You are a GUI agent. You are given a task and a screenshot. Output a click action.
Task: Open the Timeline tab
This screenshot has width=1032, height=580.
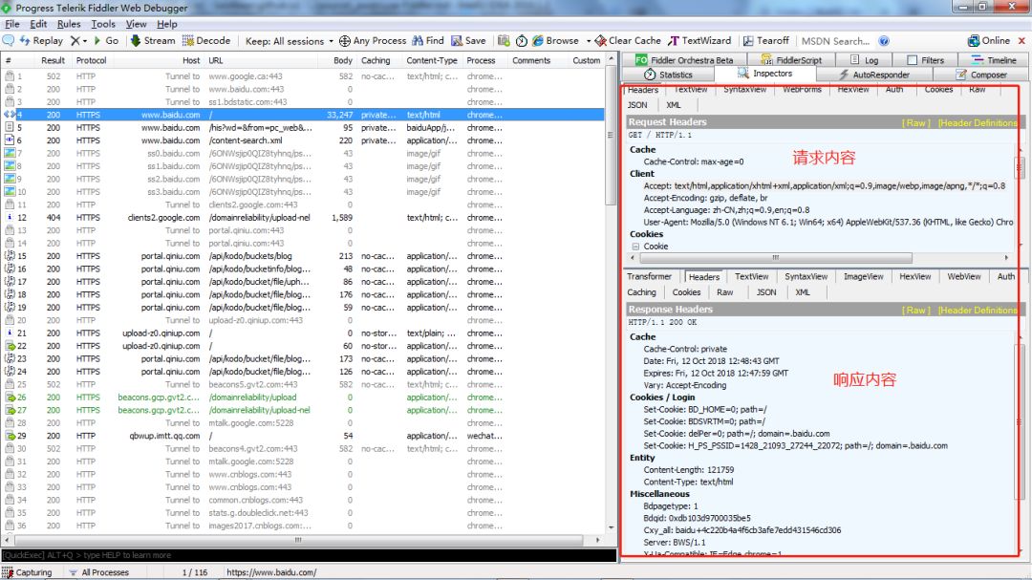coord(994,60)
